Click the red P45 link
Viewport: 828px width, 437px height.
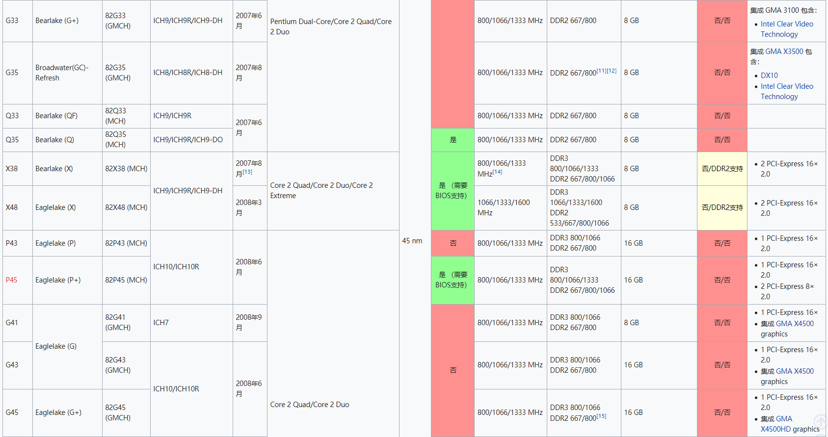11,280
